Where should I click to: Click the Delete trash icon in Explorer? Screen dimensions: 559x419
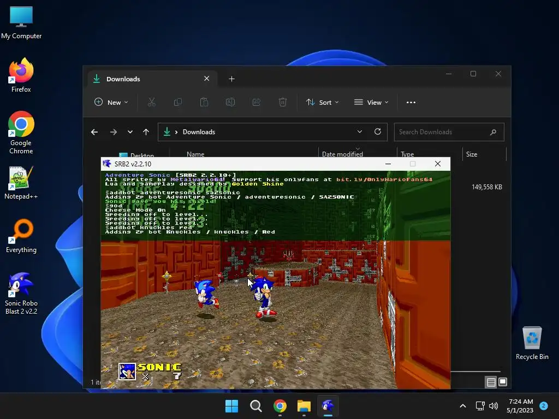(x=283, y=102)
